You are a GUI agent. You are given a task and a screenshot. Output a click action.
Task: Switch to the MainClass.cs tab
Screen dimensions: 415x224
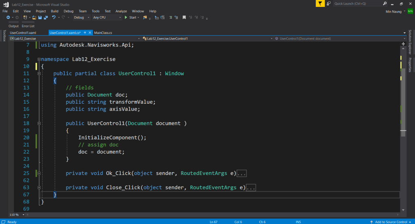pos(103,32)
